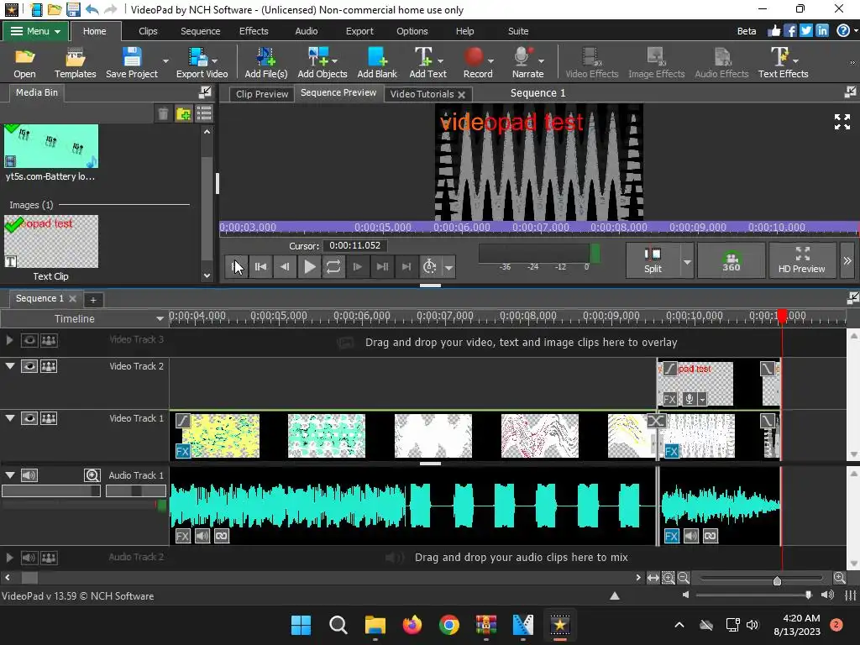
Task: Open the Clips ribbon tab
Action: tap(148, 31)
